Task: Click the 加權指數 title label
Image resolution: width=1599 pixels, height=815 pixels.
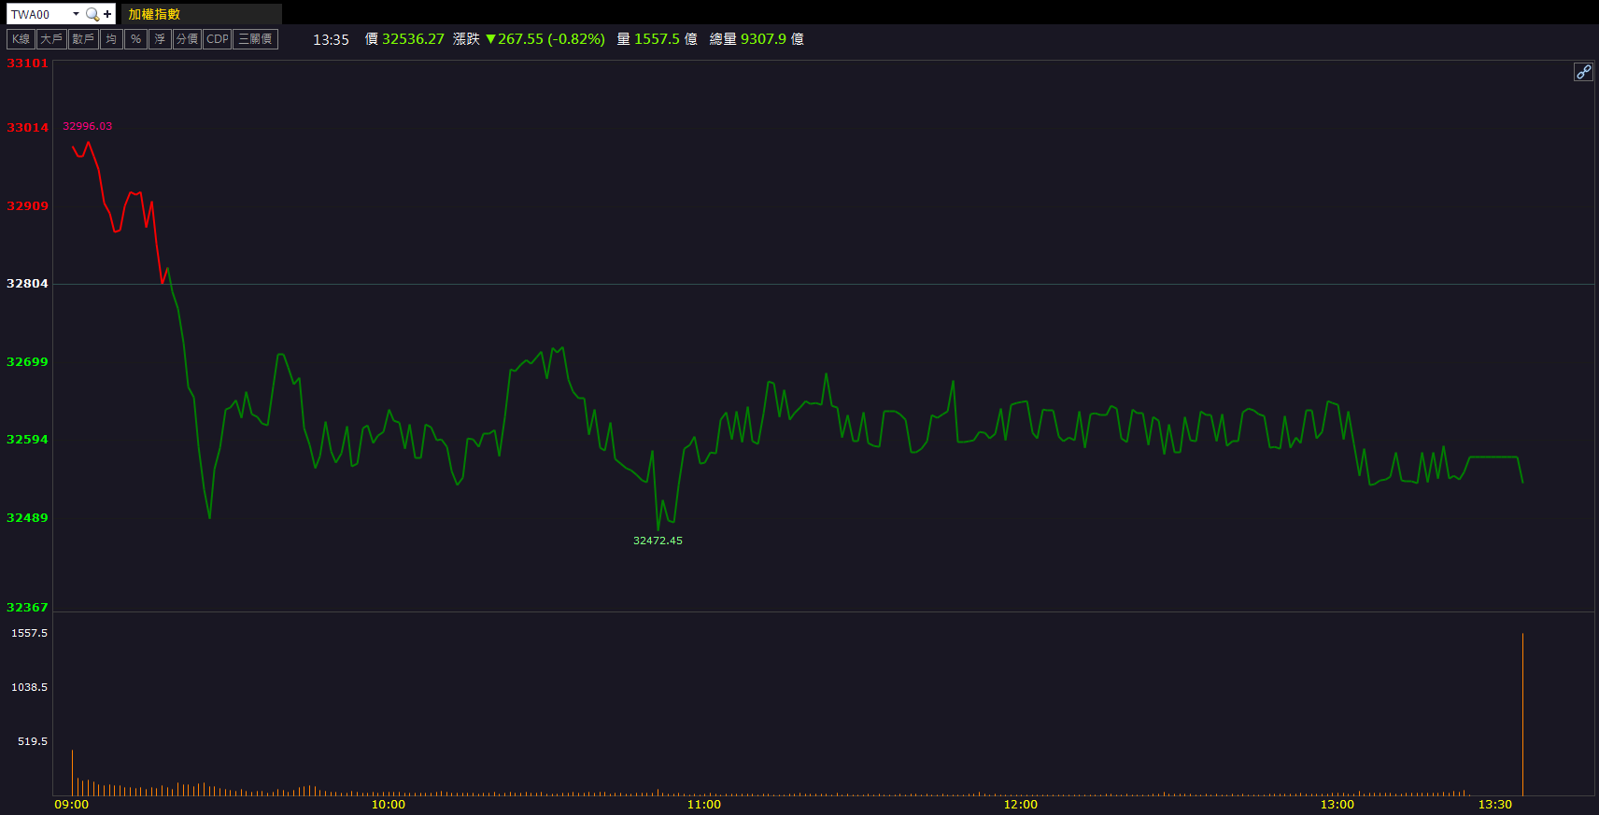Action: coord(154,14)
